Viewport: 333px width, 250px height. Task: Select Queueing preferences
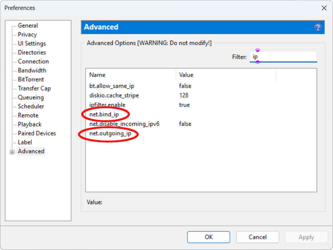point(31,97)
